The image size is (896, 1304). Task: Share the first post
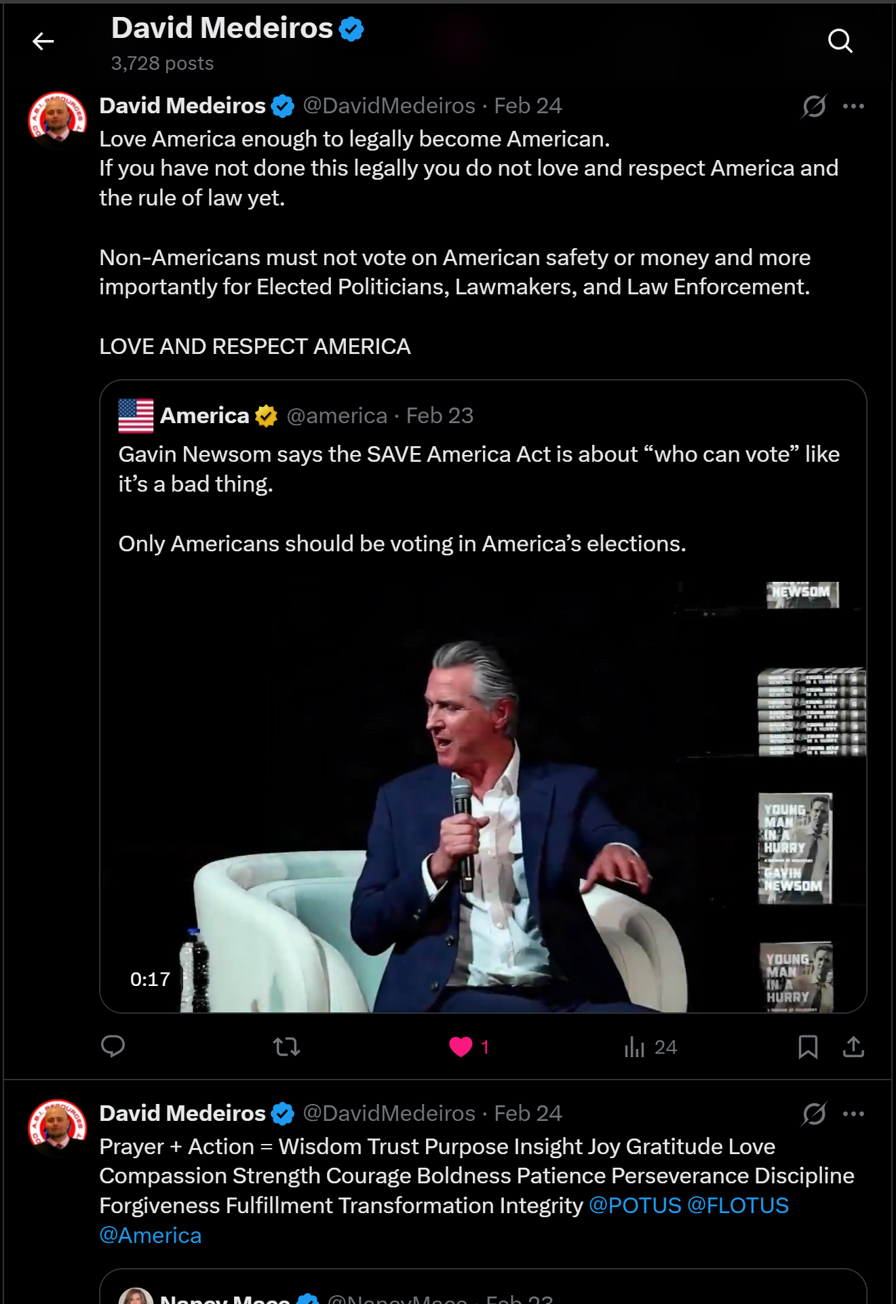tap(853, 1046)
